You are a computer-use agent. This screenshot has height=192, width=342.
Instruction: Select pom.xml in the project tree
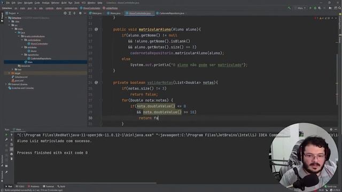18,81
